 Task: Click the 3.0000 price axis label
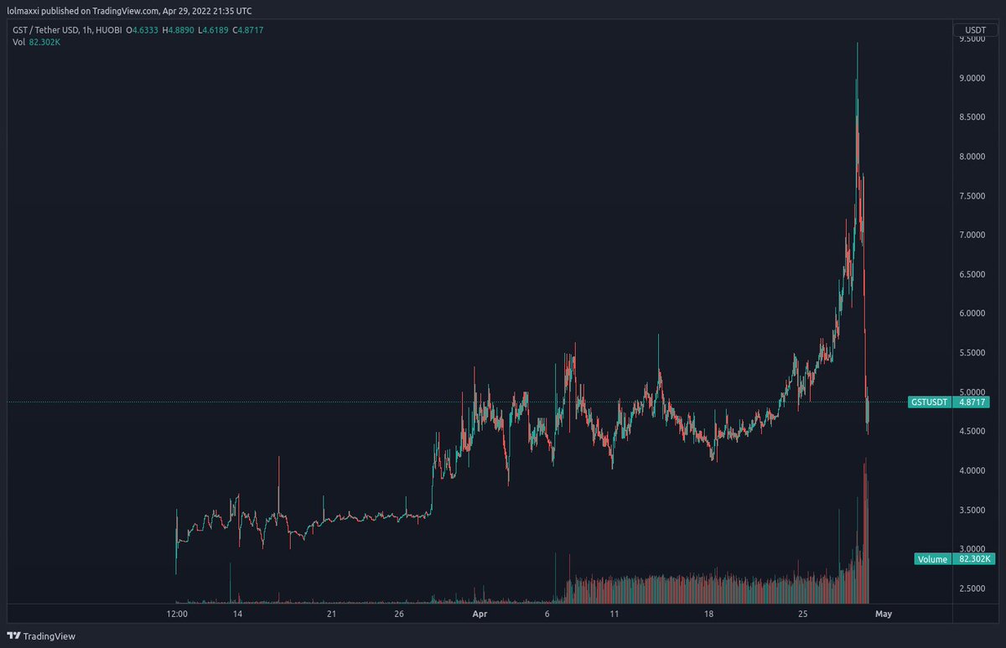pyautogui.click(x=972, y=549)
